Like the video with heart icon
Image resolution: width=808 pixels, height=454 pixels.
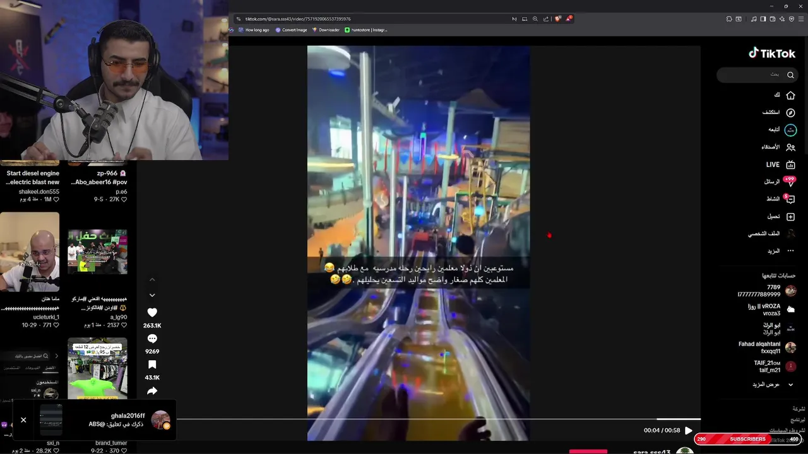(x=152, y=312)
